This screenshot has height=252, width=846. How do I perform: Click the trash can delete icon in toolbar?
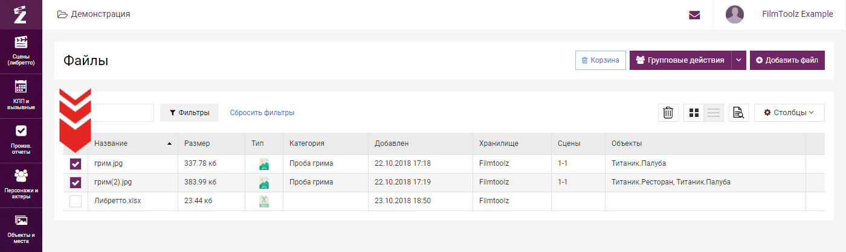(x=668, y=113)
